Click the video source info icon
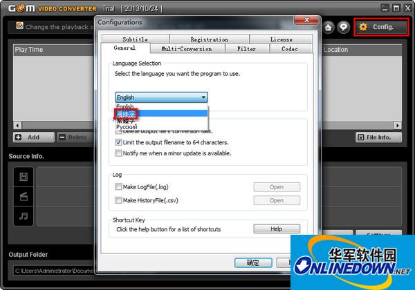The image size is (415, 290). coord(24,177)
